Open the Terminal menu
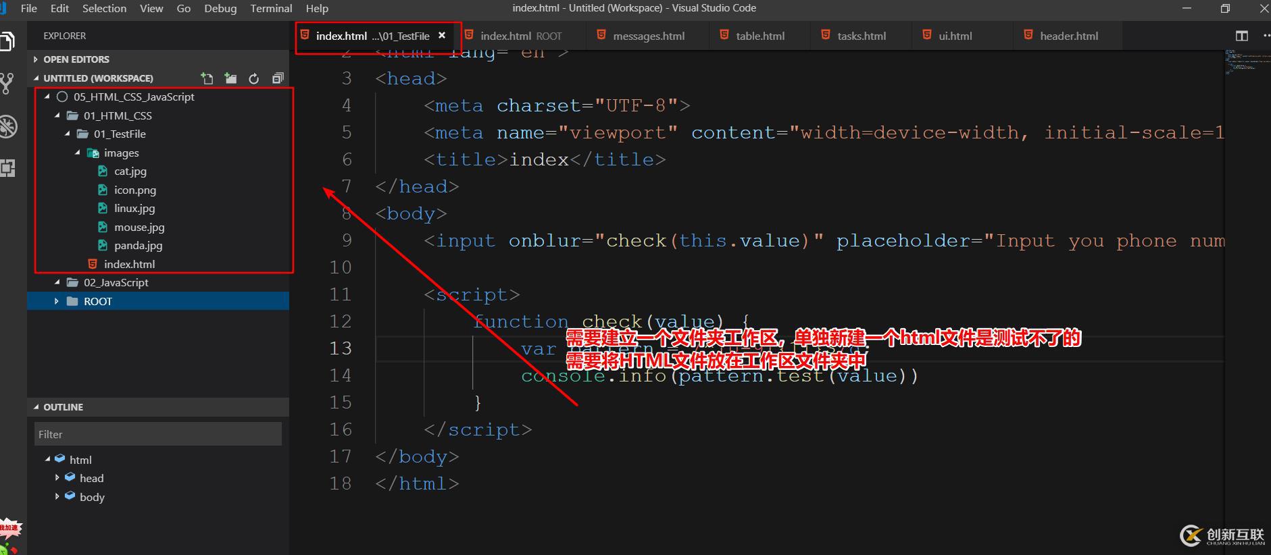Image resolution: width=1271 pixels, height=555 pixels. (271, 9)
